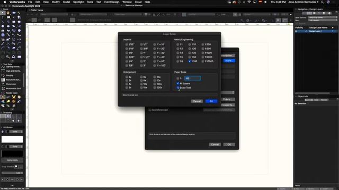Click OK in the back layer dialog

229,145
